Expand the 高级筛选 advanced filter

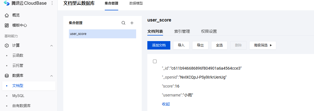(263, 45)
